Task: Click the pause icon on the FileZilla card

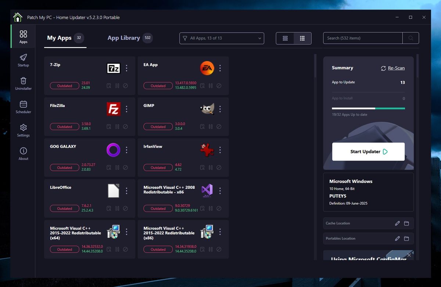Action: (117, 126)
